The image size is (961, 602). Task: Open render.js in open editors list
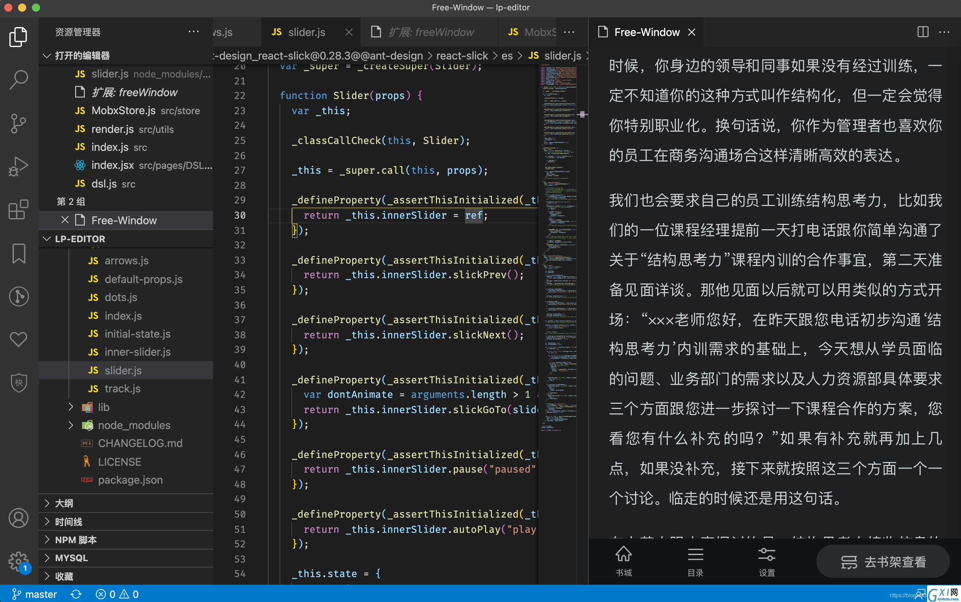[126, 129]
